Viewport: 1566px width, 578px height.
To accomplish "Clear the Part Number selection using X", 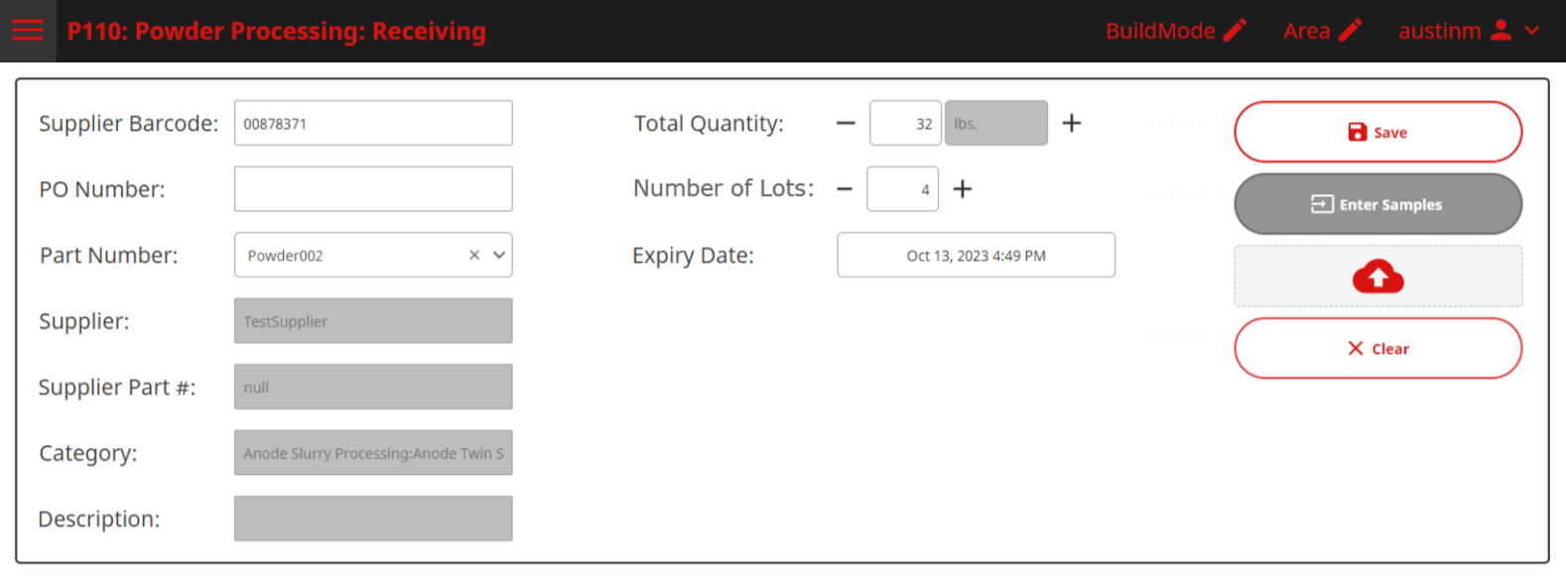I will click(x=474, y=255).
